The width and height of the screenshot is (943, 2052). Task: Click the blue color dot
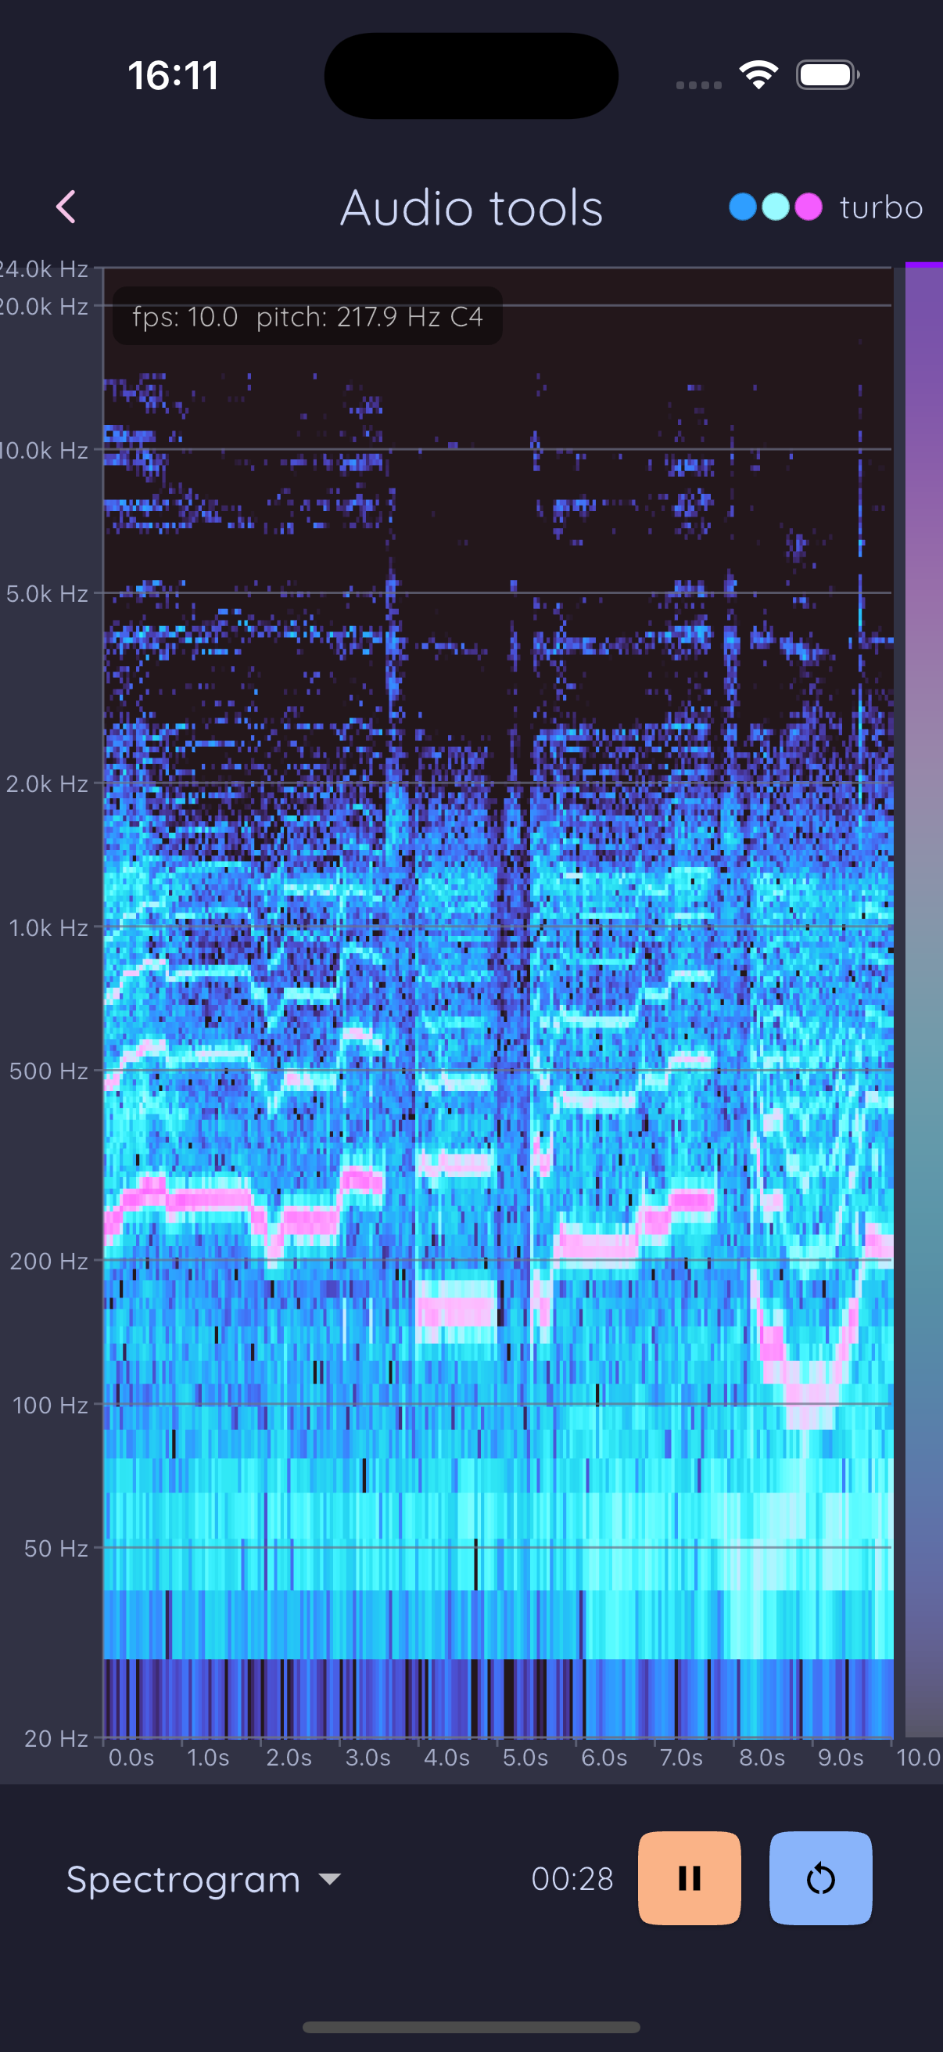743,207
